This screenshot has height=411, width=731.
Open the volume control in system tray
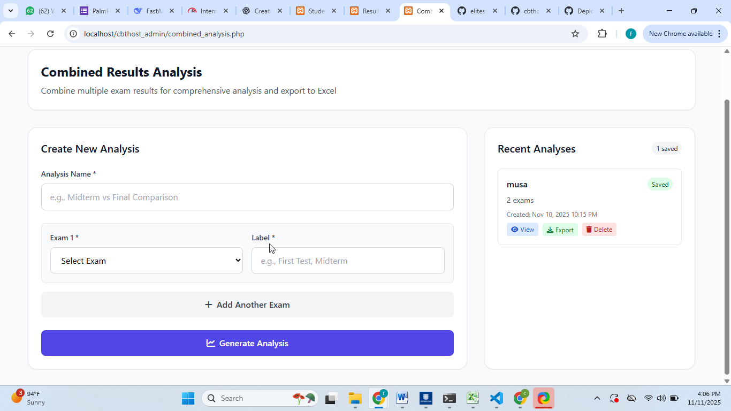661,398
